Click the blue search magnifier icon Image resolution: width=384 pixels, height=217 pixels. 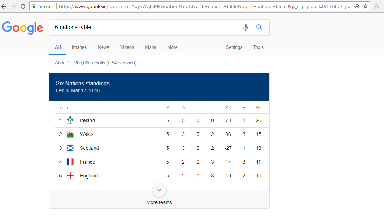point(259,27)
